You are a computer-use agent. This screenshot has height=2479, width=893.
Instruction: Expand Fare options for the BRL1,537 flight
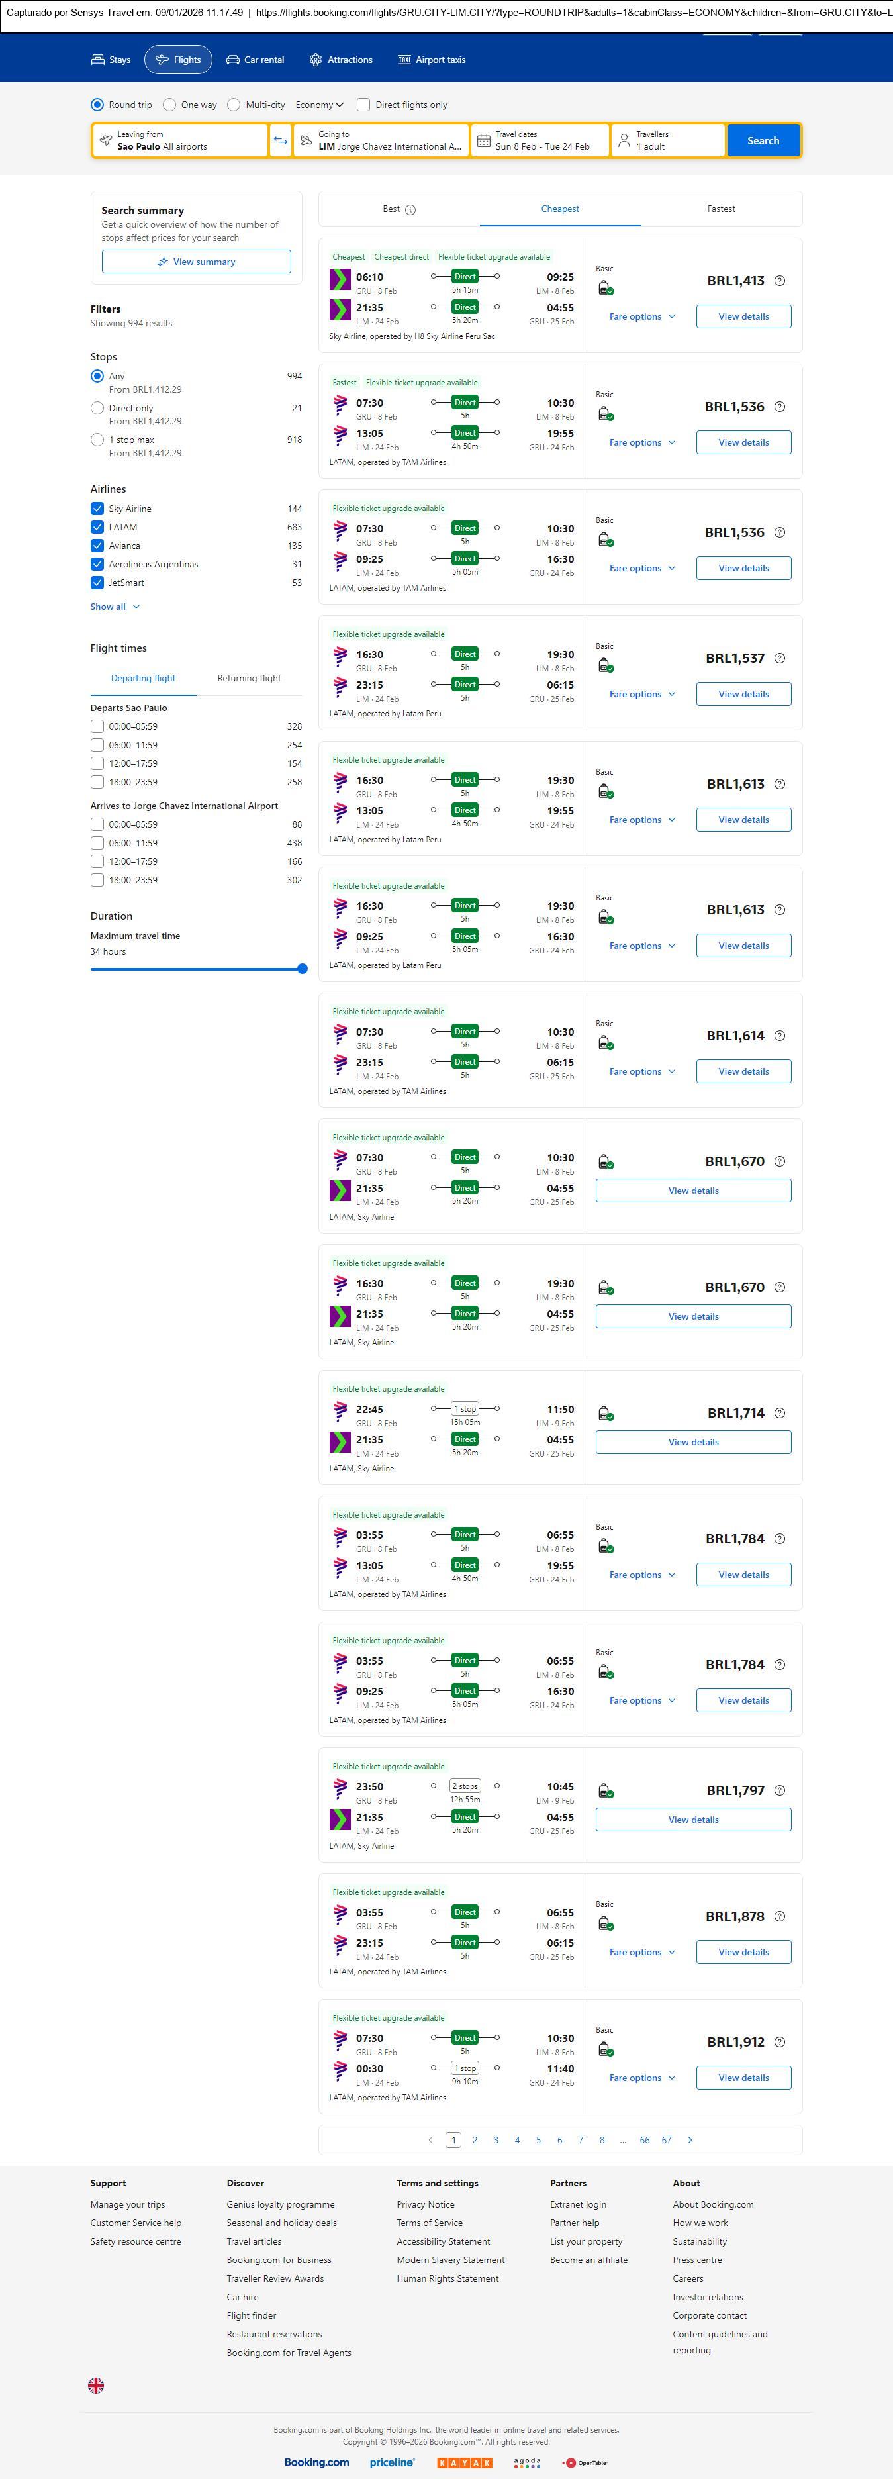pos(642,694)
